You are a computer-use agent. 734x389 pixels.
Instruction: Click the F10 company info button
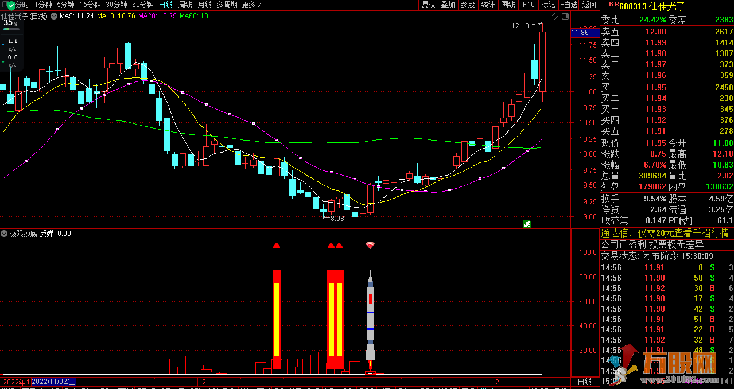tap(529, 5)
